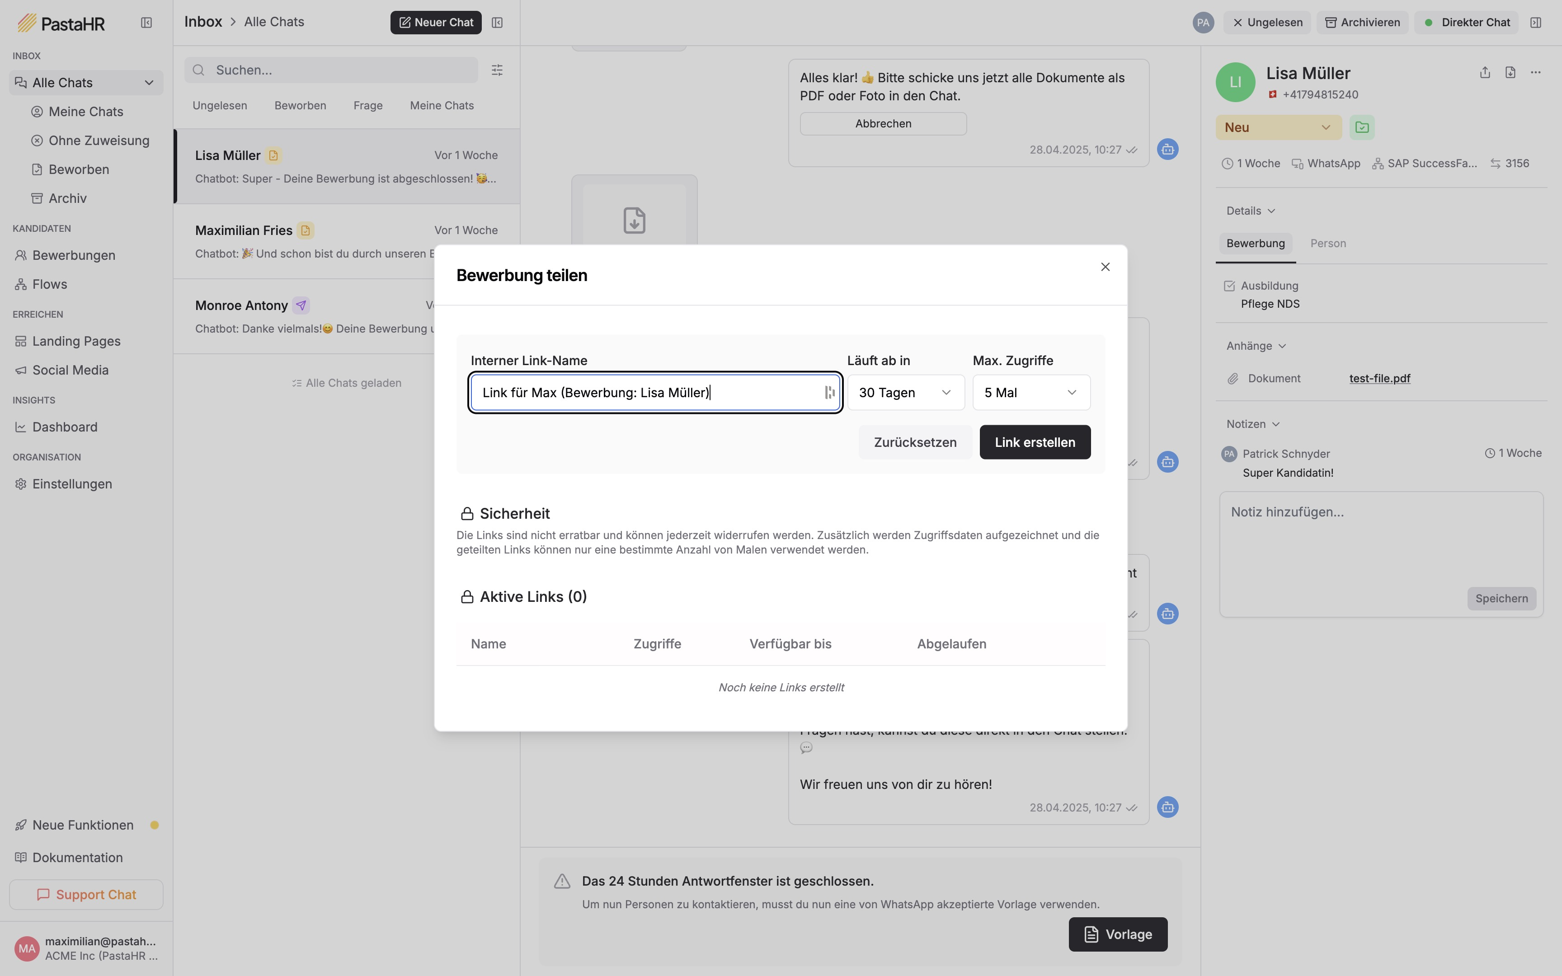Open the Läuft ab in 30 Tagen dropdown

point(906,393)
